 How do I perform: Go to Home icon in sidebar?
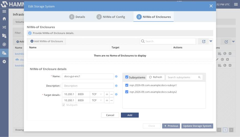coord(4,19)
